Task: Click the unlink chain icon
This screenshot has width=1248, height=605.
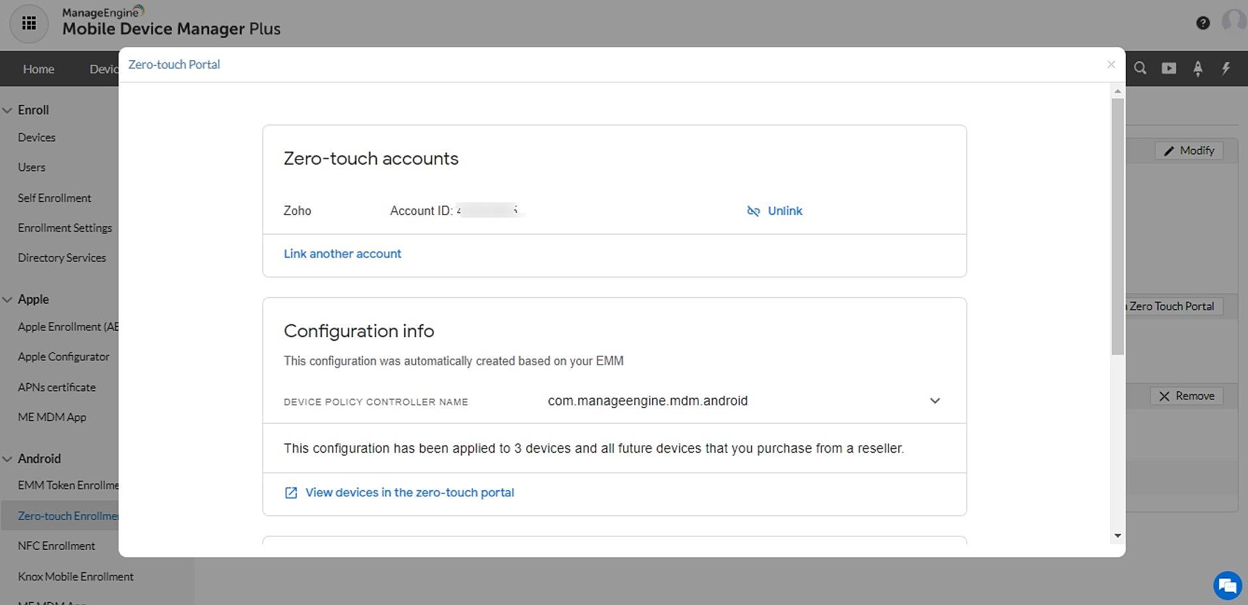Action: click(x=753, y=211)
